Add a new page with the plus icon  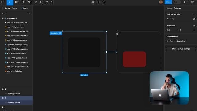pos(29,14)
